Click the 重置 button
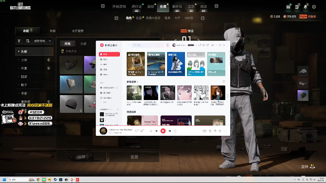Screen dimensions: 326x183 [134, 157]
